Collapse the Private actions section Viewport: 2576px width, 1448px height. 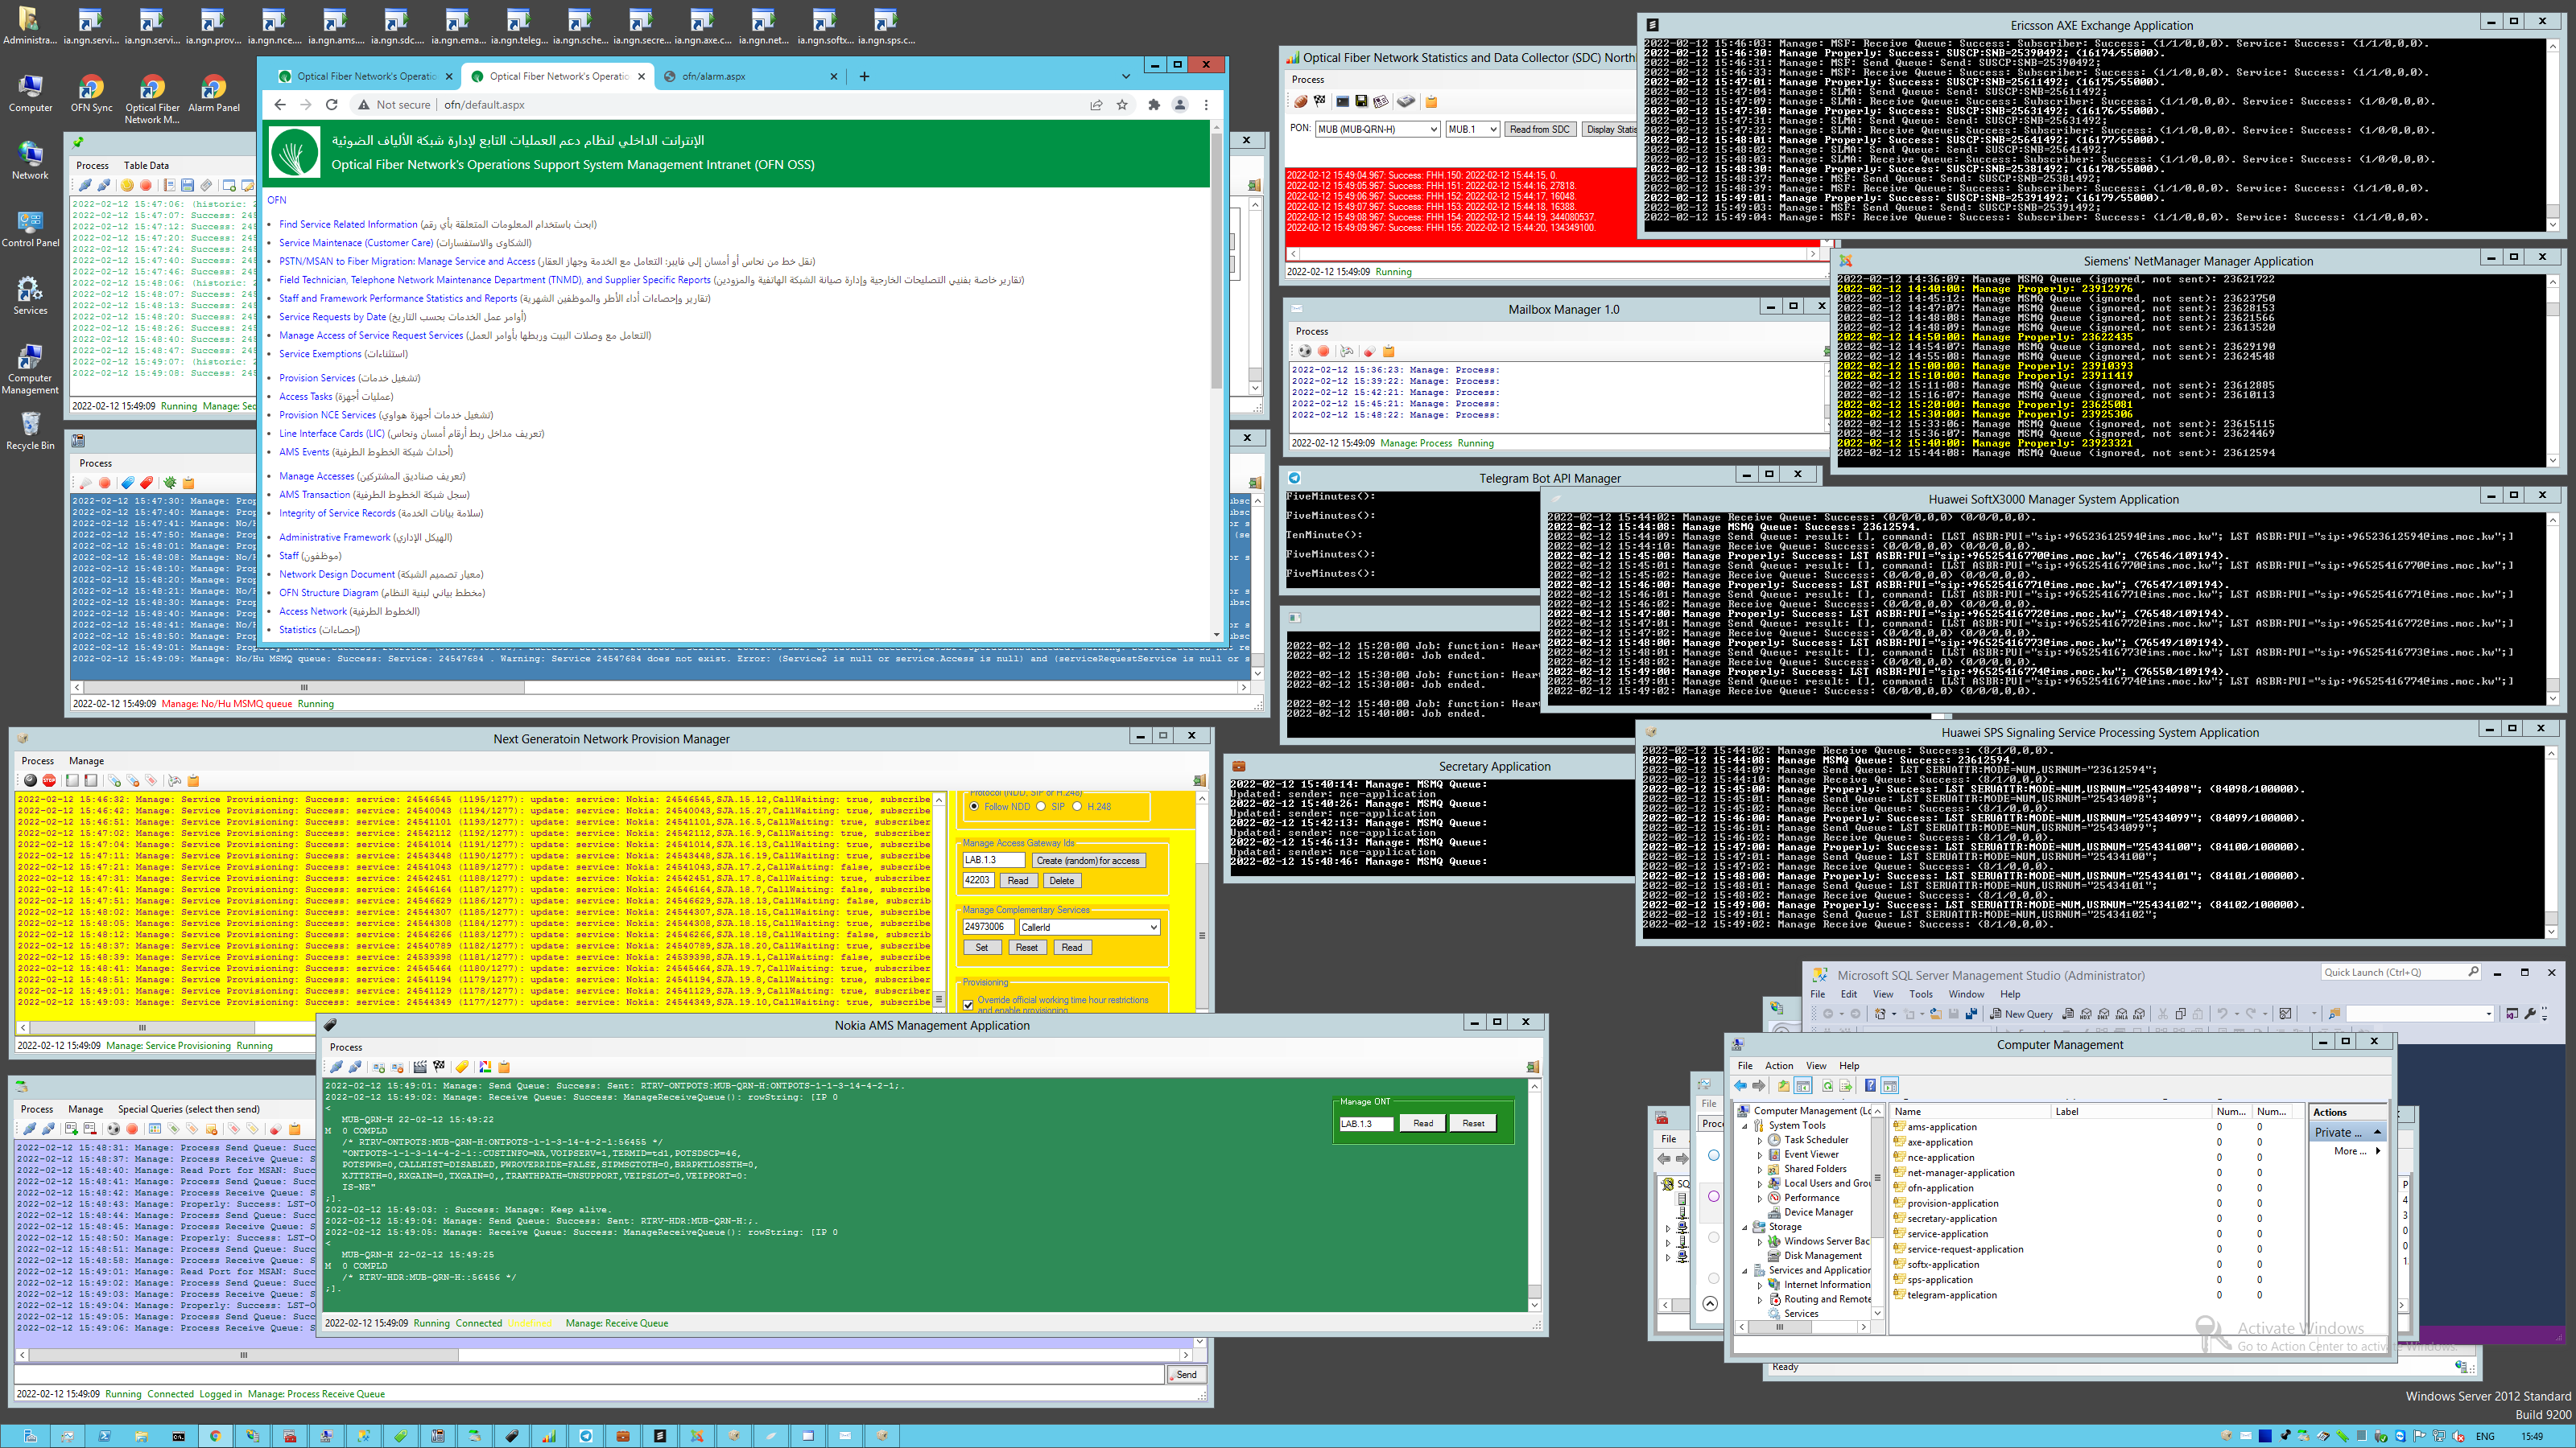(x=2378, y=1132)
